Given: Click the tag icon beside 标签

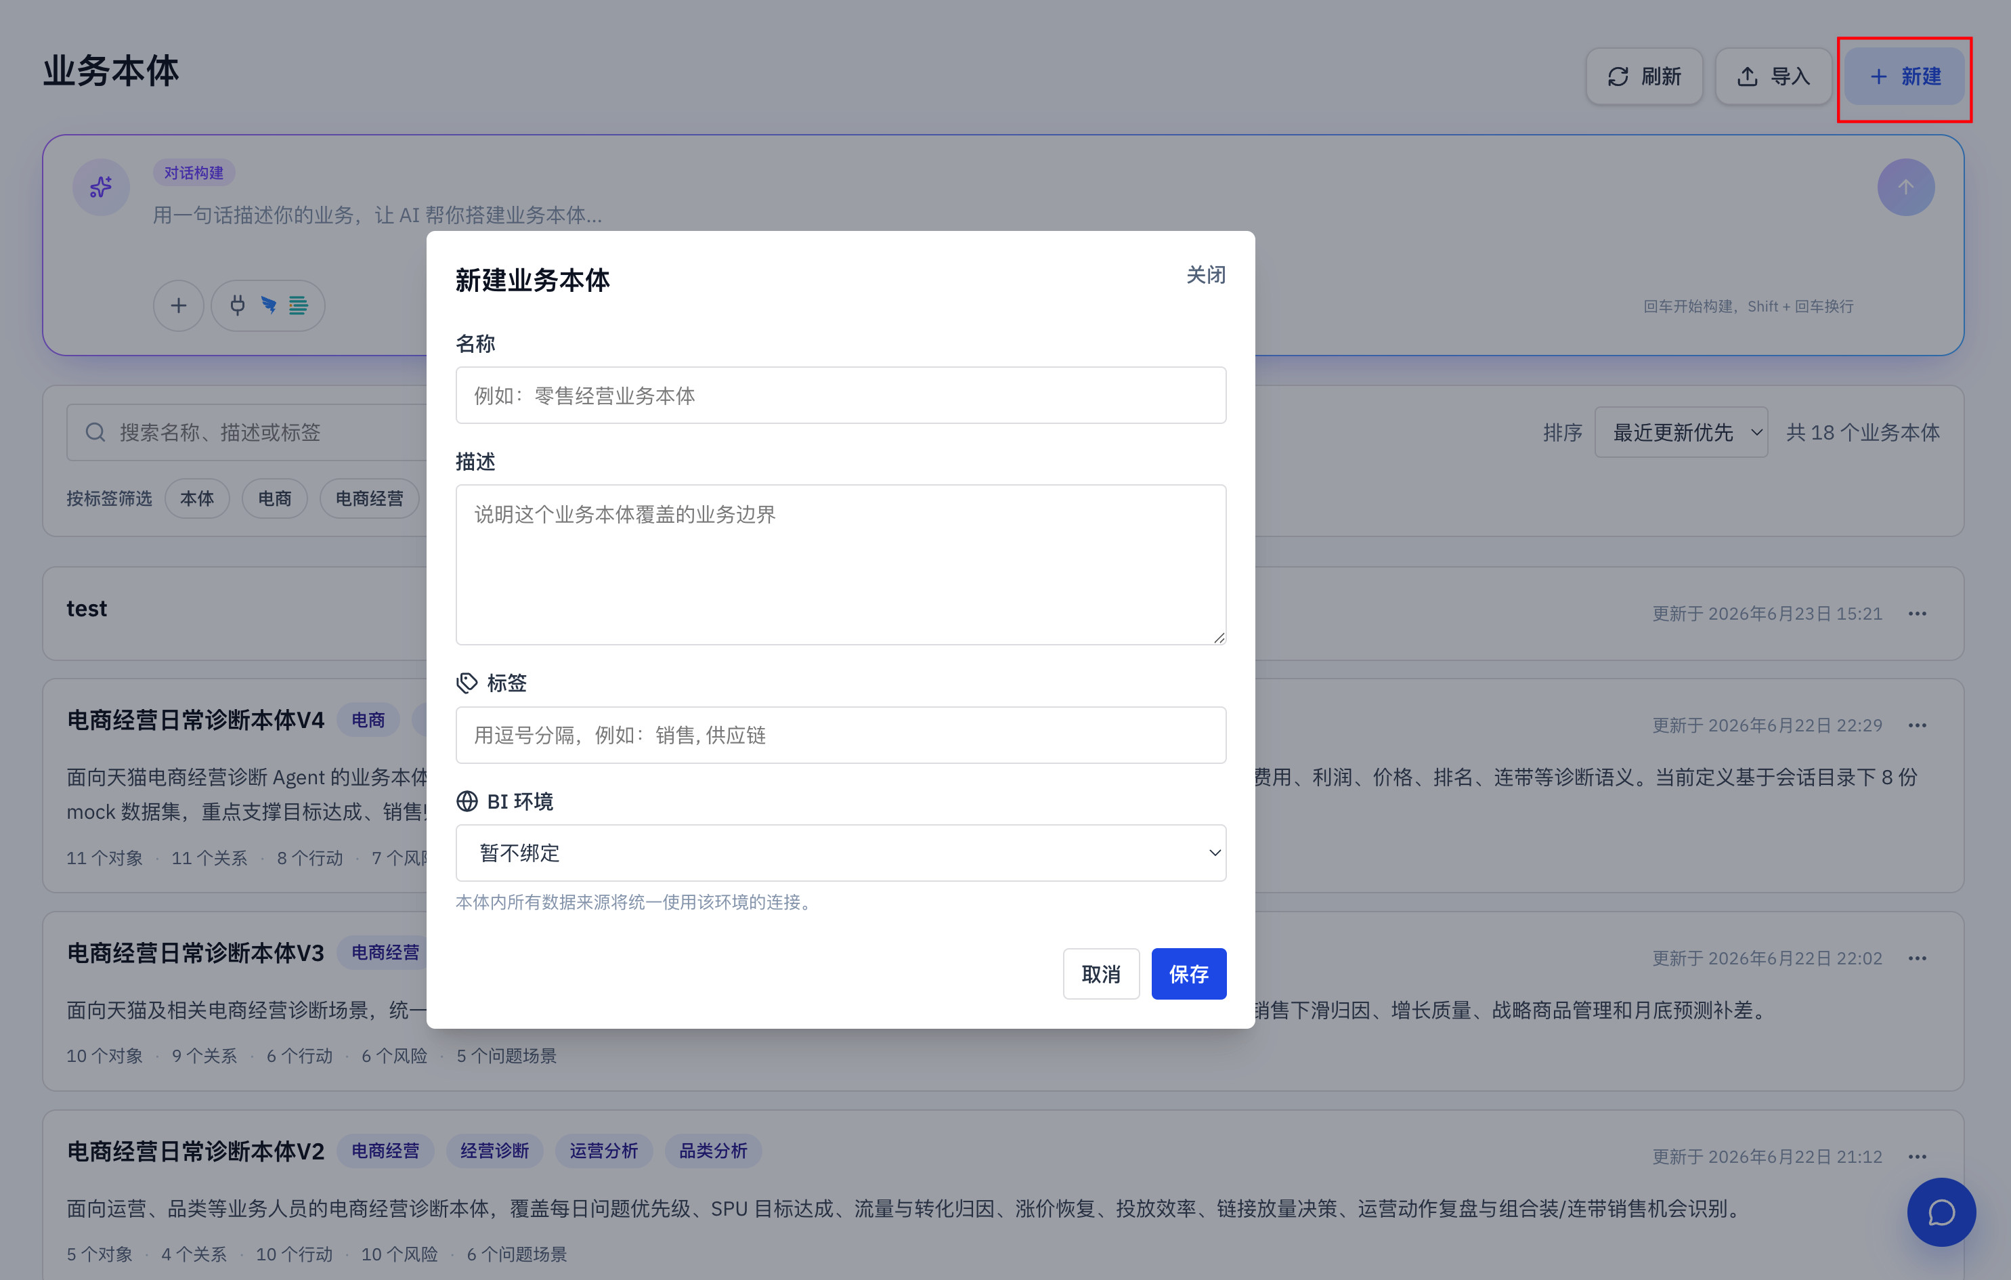Looking at the screenshot, I should [x=467, y=683].
